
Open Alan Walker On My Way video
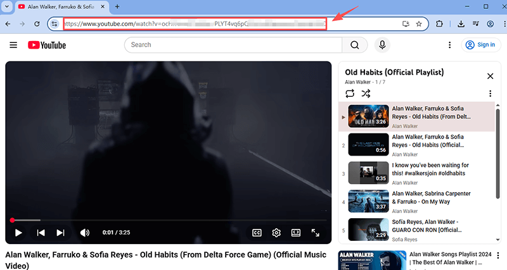click(x=417, y=202)
